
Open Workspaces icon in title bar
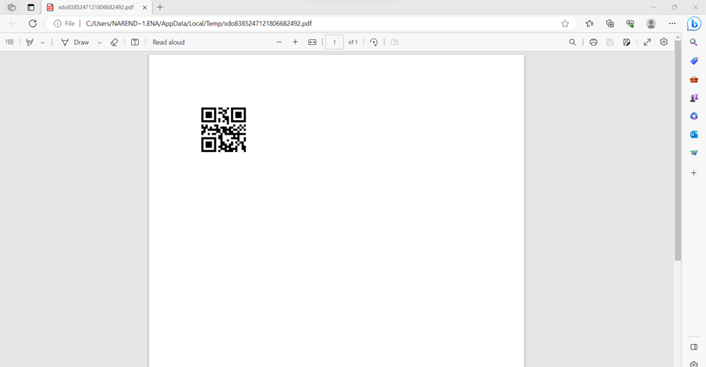12,7
